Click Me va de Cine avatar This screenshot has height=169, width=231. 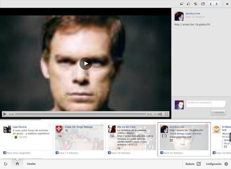click(112, 129)
